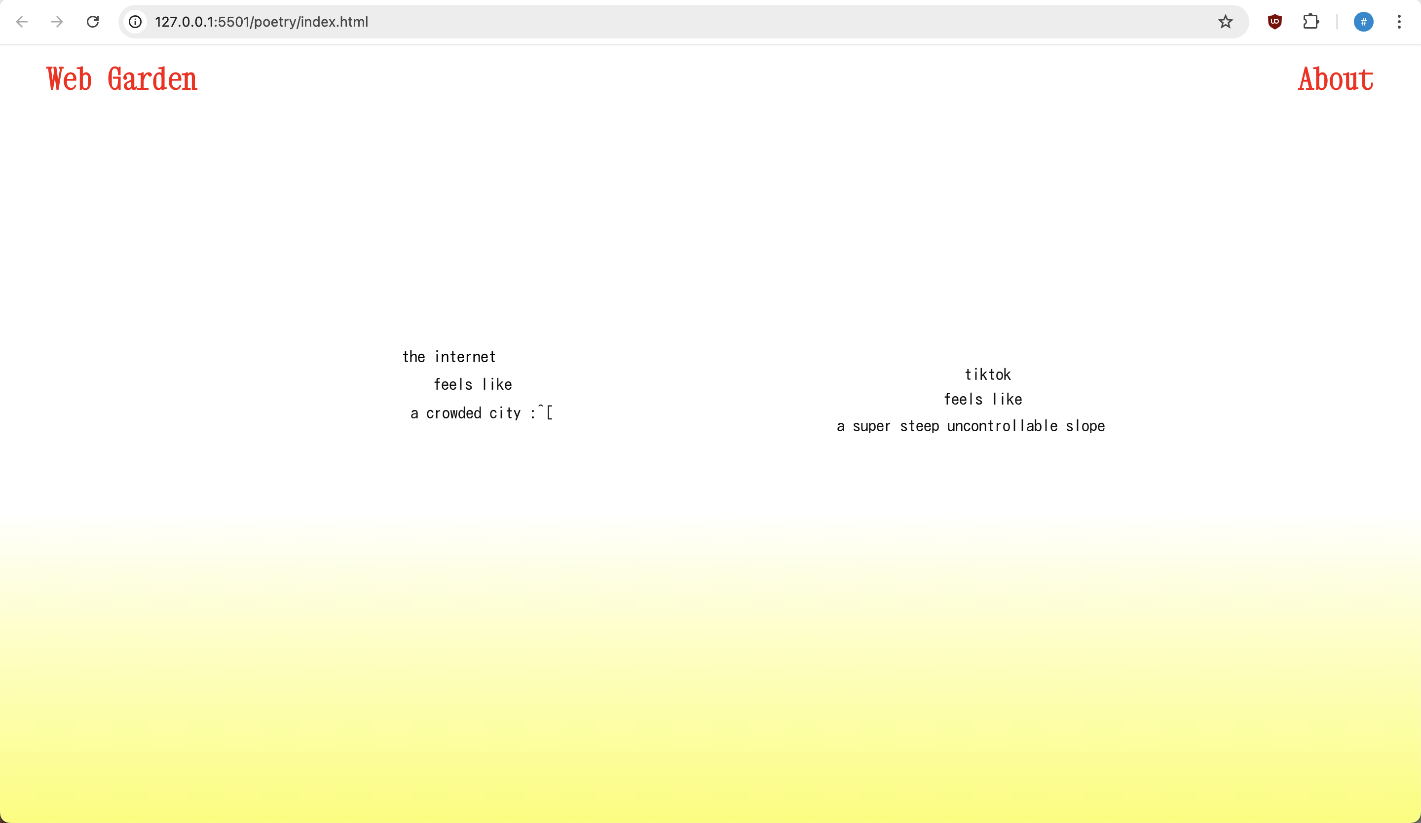Open the Web Garden home link
This screenshot has height=823, width=1421.
(x=122, y=79)
